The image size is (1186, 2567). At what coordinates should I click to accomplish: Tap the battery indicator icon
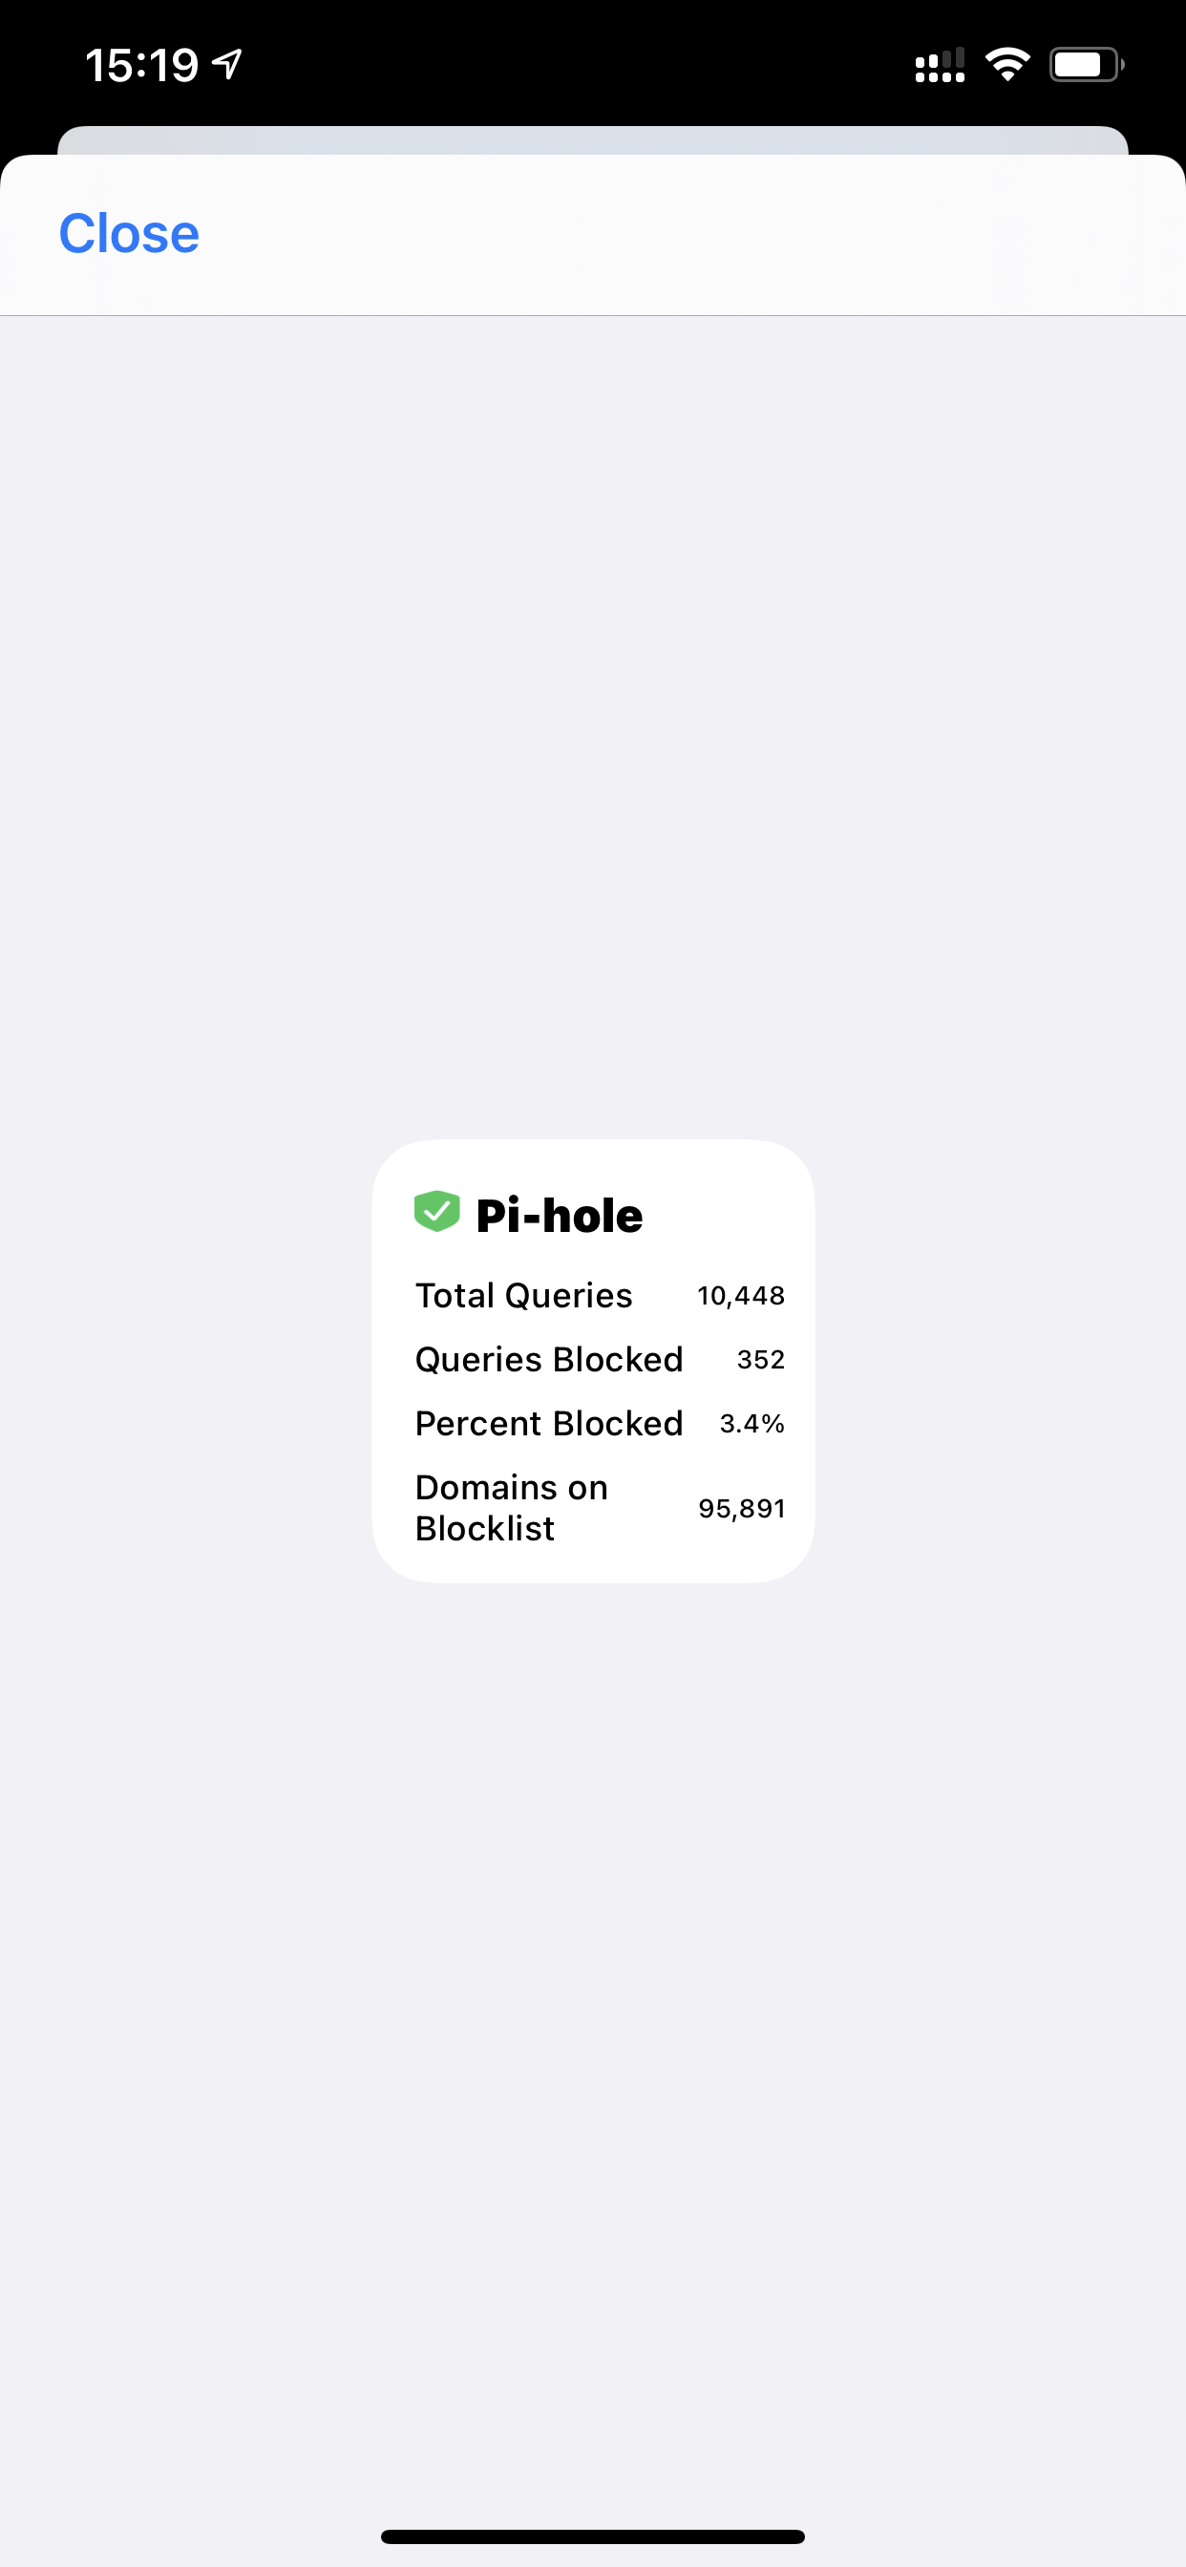point(1086,65)
